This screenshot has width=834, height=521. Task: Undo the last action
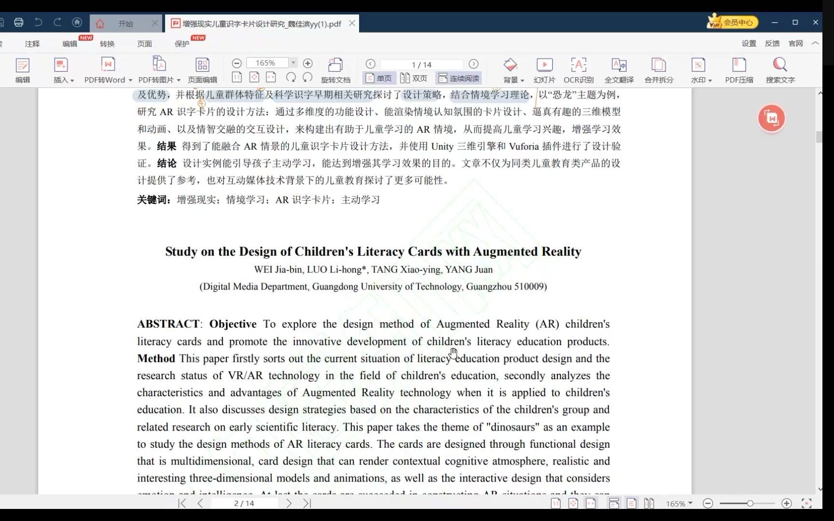tap(38, 22)
